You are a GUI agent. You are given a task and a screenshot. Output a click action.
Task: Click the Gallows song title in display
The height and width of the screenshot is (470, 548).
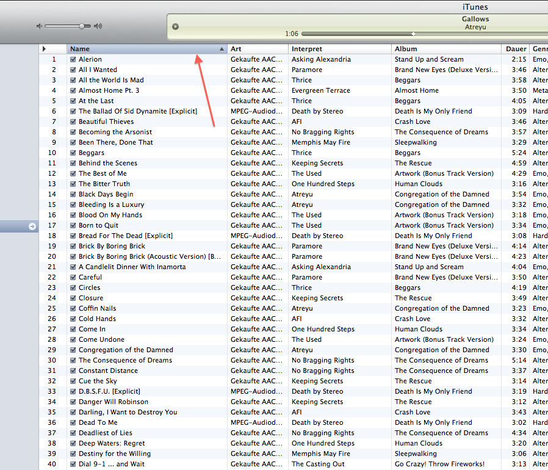click(x=475, y=19)
